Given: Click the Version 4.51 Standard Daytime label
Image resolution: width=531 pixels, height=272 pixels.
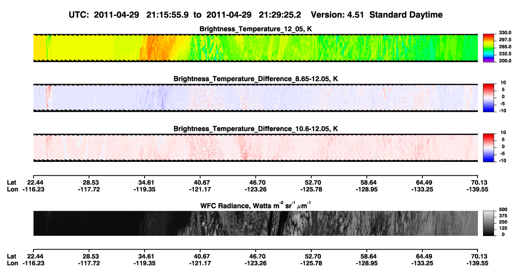Looking at the screenshot, I should pos(377,15).
